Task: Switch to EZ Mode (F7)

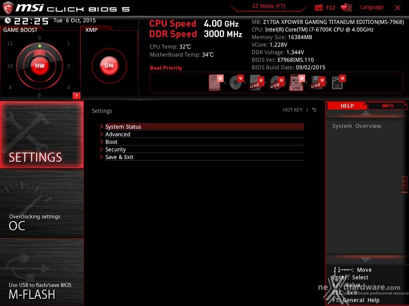Action: (269, 6)
